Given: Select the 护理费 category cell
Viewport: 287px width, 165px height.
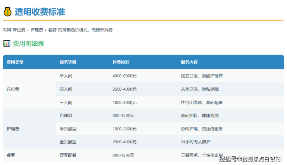Looking at the screenshot, I should point(13,129).
